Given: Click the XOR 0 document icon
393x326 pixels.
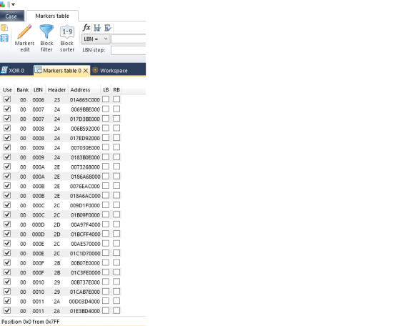Looking at the screenshot, I should click(4, 70).
